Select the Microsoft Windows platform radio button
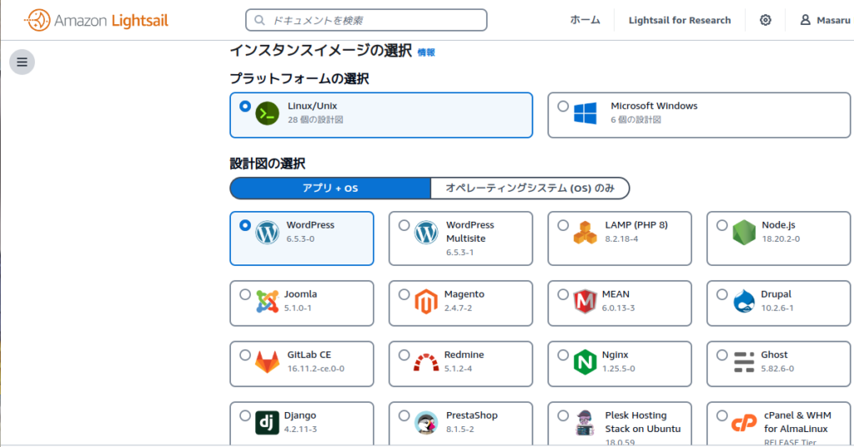 click(x=563, y=107)
